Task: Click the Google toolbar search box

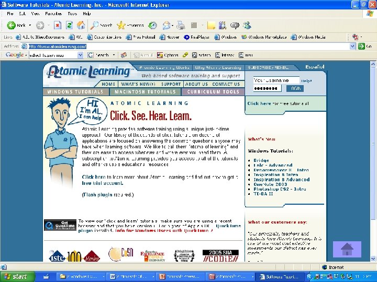Action: coord(53,55)
